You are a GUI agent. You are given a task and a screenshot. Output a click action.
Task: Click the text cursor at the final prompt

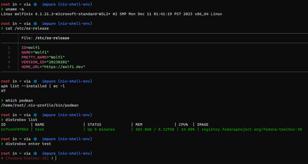(56, 158)
